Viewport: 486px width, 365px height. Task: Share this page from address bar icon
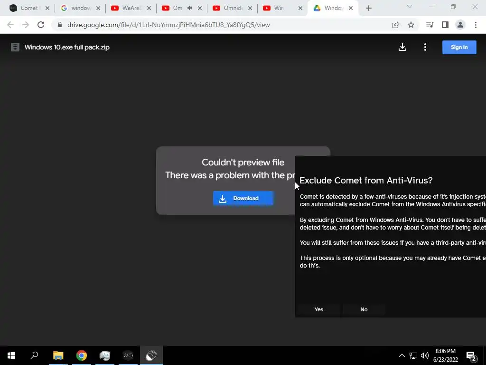(x=396, y=25)
